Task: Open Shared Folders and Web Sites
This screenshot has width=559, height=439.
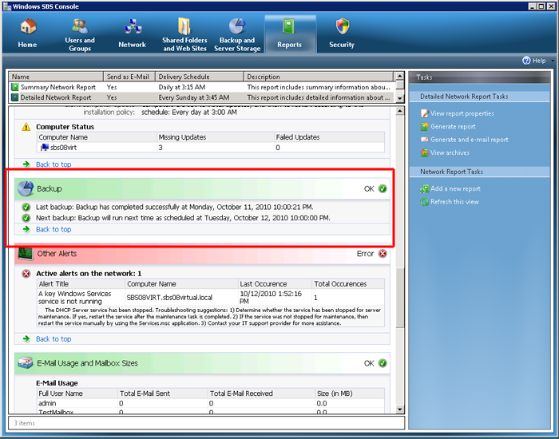Action: tap(184, 34)
